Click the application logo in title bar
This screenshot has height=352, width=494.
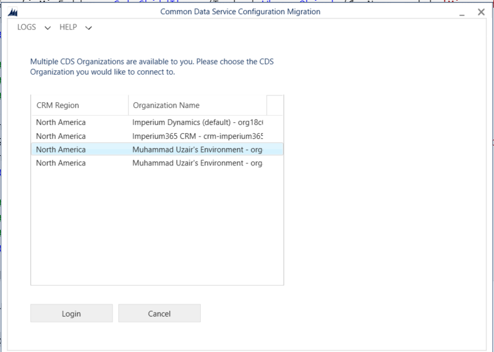click(14, 12)
